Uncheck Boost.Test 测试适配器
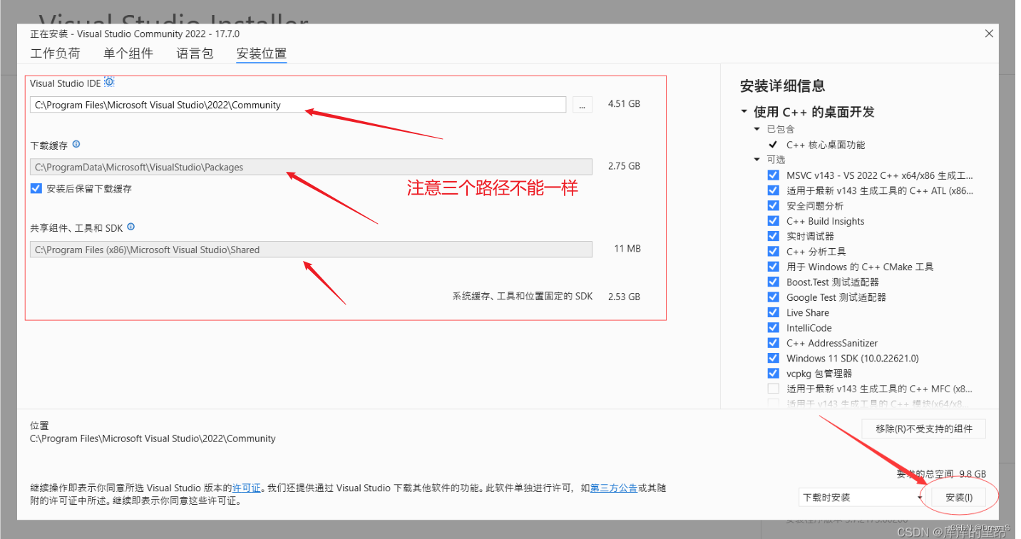 tap(773, 282)
